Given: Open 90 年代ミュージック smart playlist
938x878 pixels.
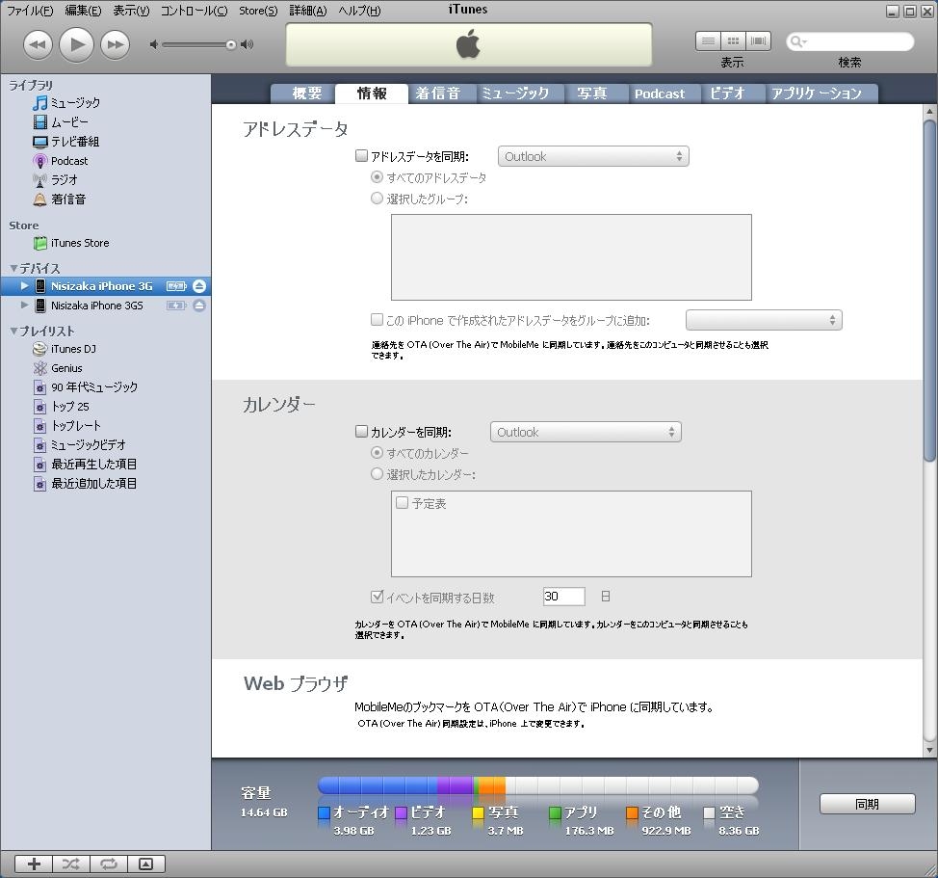Looking at the screenshot, I should pyautogui.click(x=94, y=387).
